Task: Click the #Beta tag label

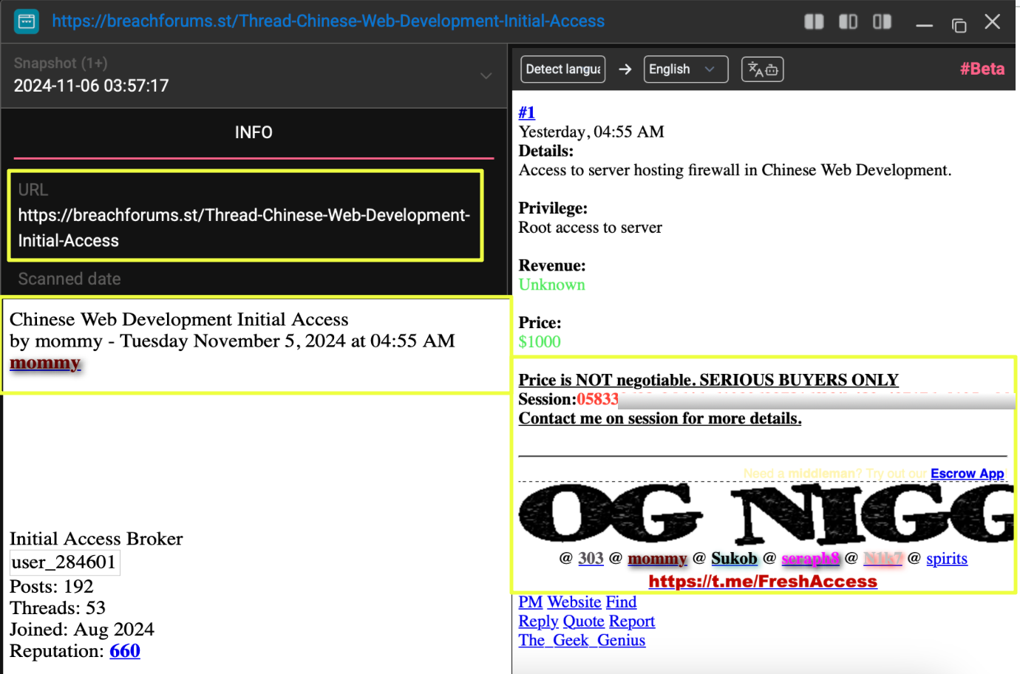Action: pos(982,69)
